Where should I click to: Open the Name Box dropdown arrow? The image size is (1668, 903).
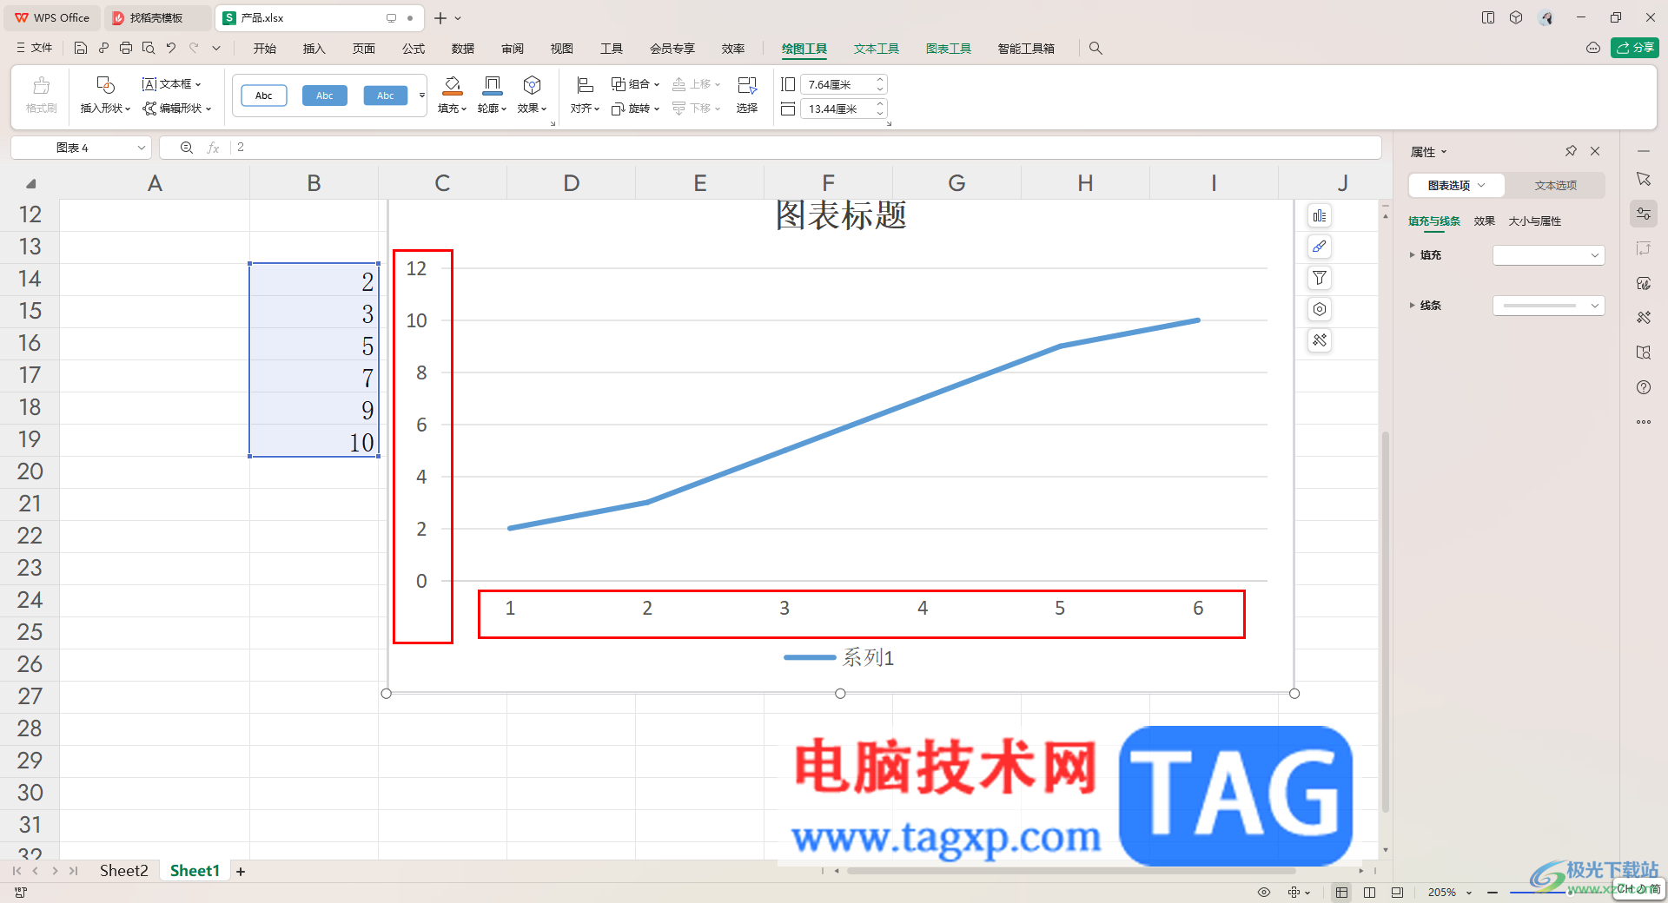pyautogui.click(x=142, y=148)
